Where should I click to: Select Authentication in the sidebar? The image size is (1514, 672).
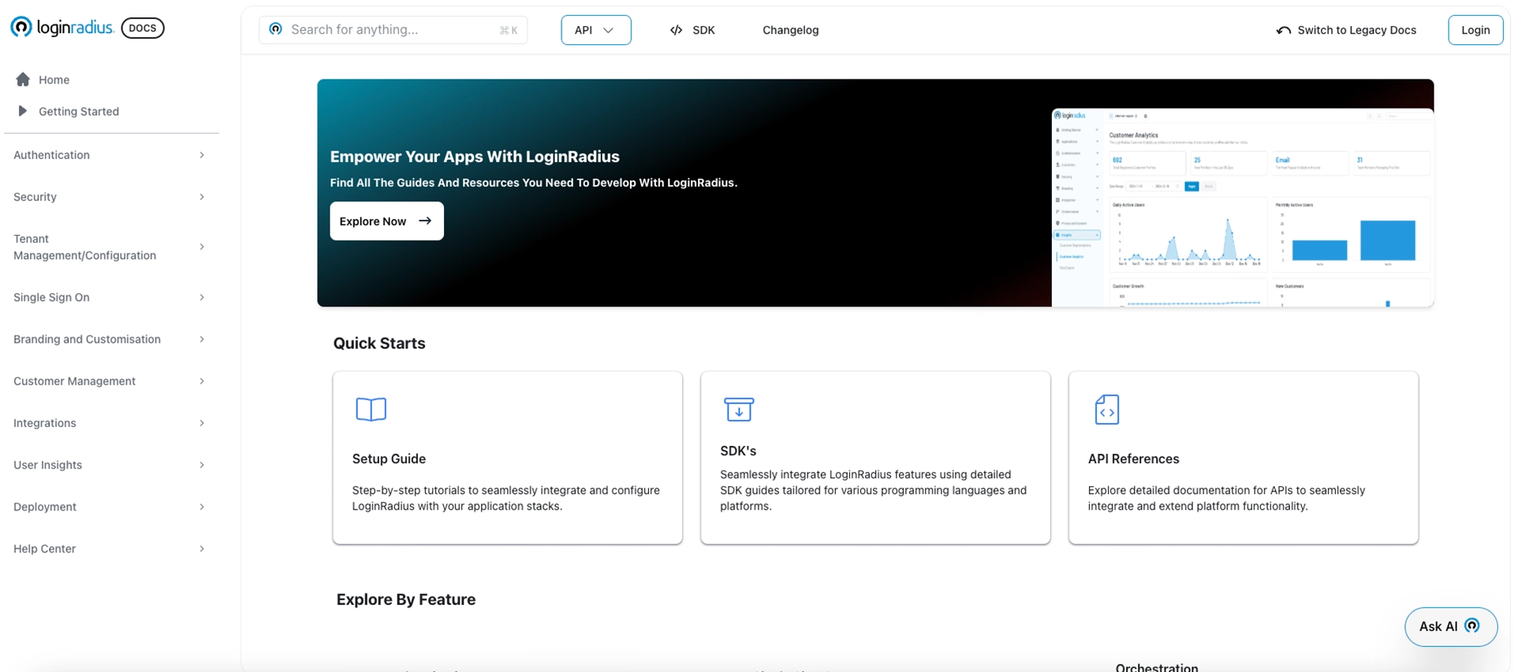point(51,155)
